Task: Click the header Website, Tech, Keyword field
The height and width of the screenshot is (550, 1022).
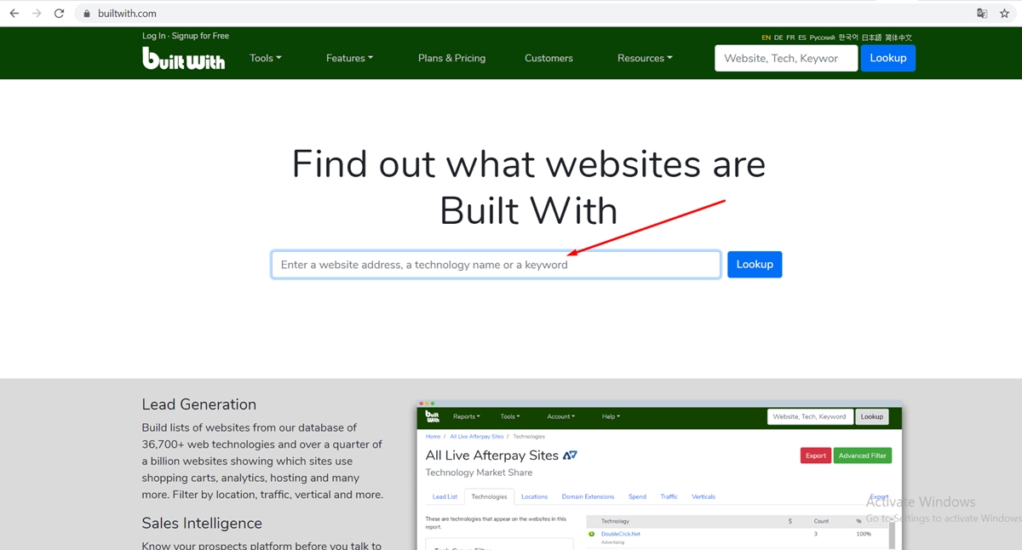Action: [786, 58]
